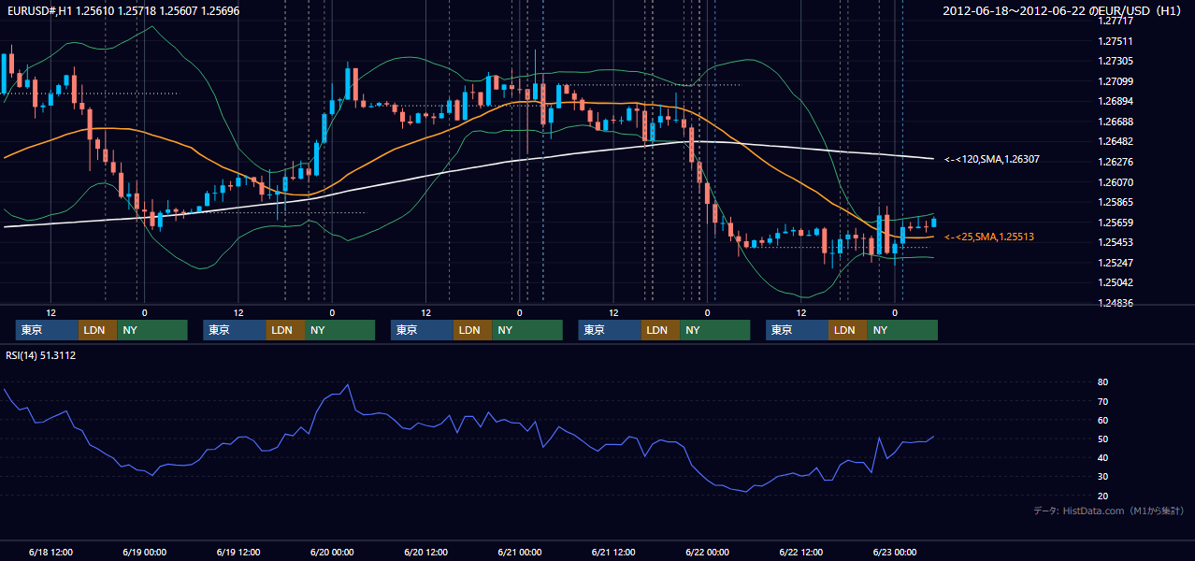Click price axis value 1.25247

(x=1115, y=263)
